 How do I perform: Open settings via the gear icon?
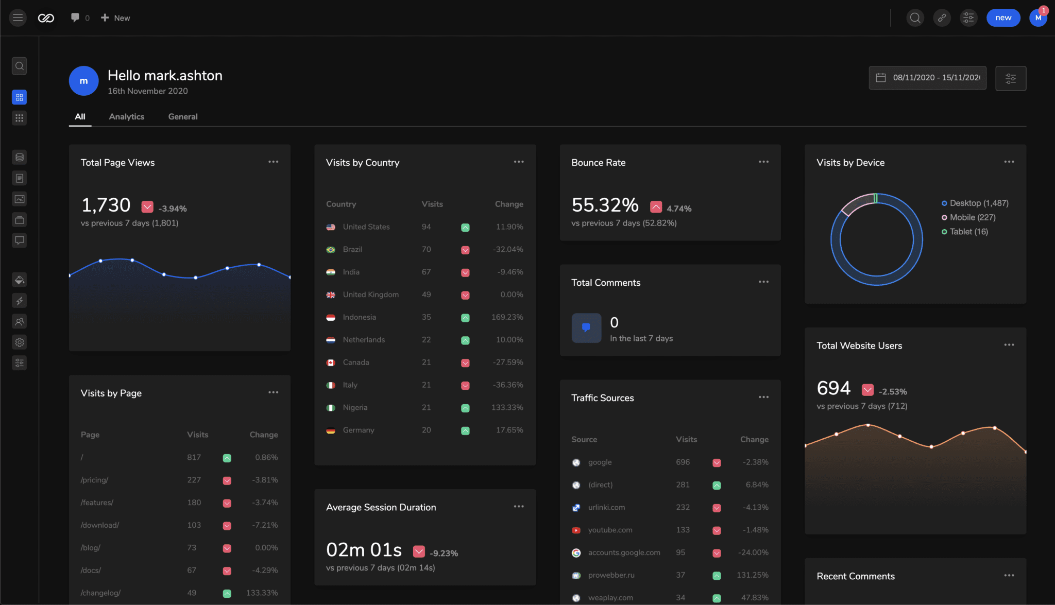pyautogui.click(x=19, y=342)
